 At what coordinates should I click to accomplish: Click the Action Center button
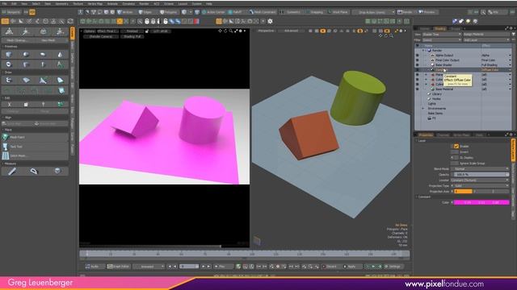(x=213, y=12)
